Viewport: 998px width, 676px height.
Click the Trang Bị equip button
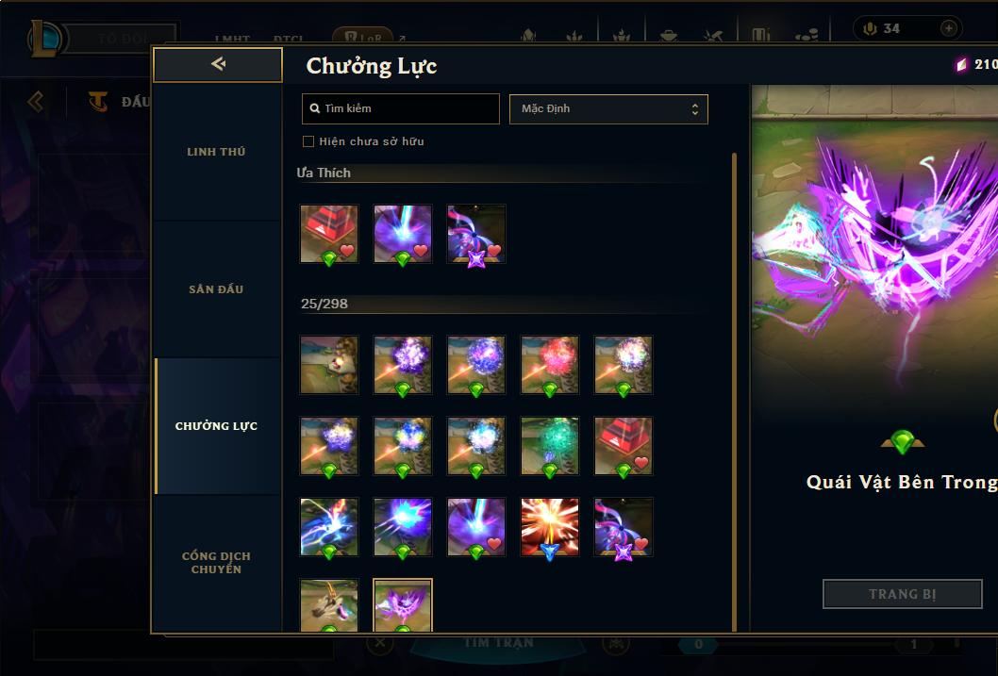[x=903, y=594]
